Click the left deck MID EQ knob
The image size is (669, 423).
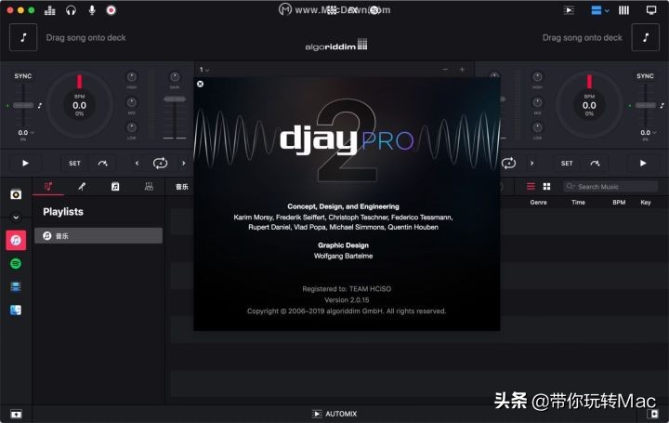click(131, 102)
